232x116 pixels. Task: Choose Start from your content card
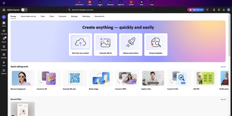tap(80, 44)
